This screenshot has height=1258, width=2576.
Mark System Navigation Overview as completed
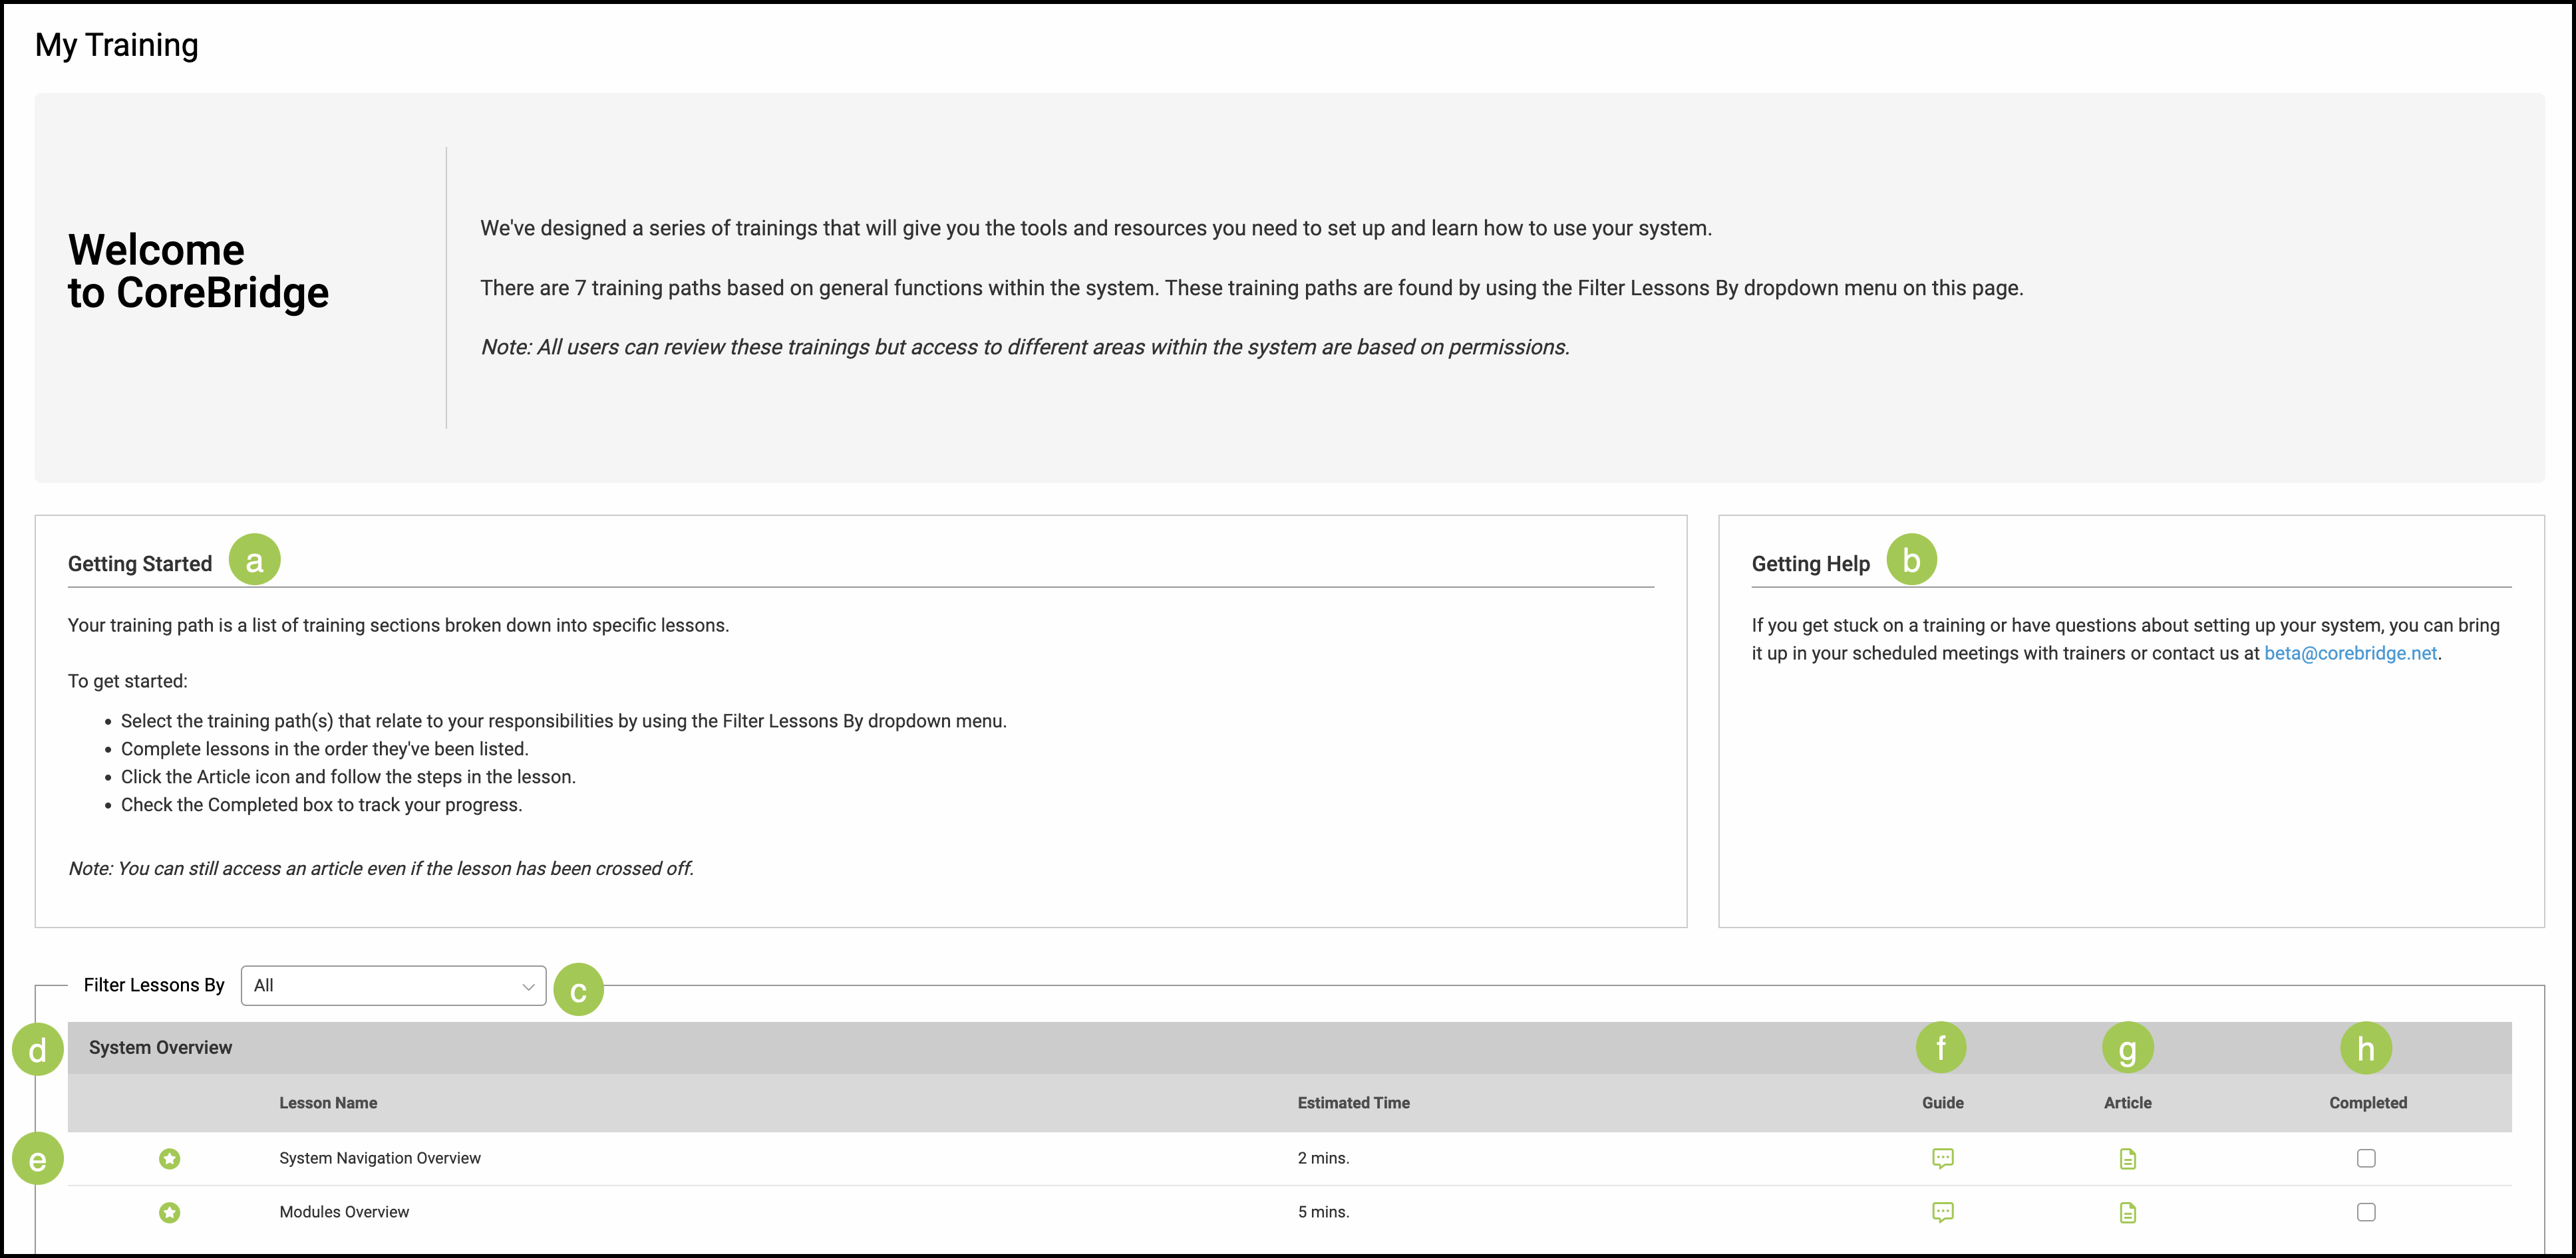(2365, 1158)
